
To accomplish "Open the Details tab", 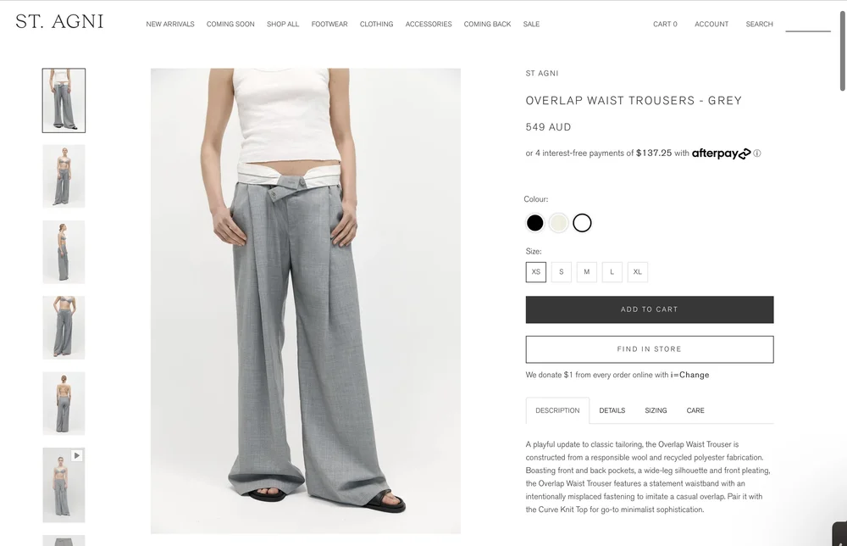I will click(612, 410).
